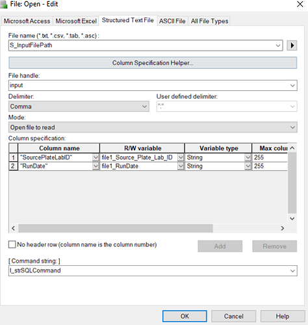Screen dimensions: 308x325
Task: Click horizontal scroll right arrow
Action: [283, 228]
